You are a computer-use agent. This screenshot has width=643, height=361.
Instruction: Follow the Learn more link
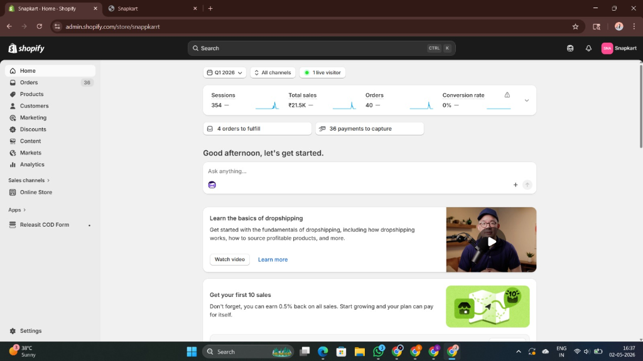point(273,260)
